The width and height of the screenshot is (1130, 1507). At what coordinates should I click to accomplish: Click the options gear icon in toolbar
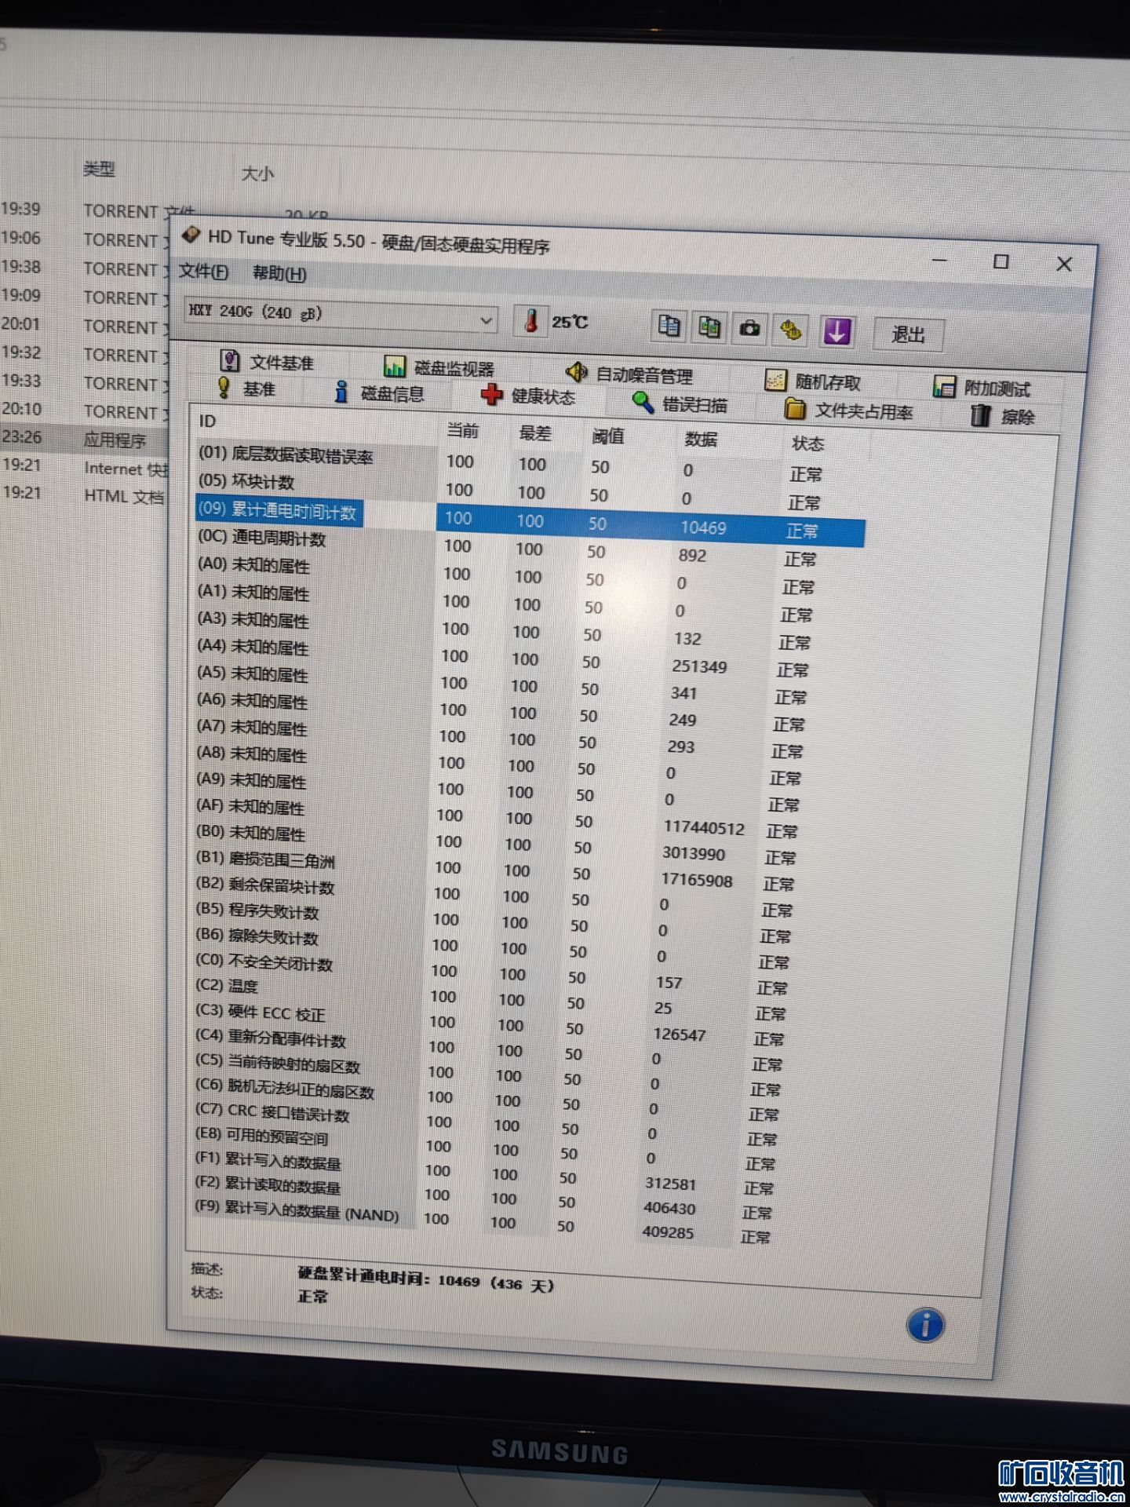(791, 330)
